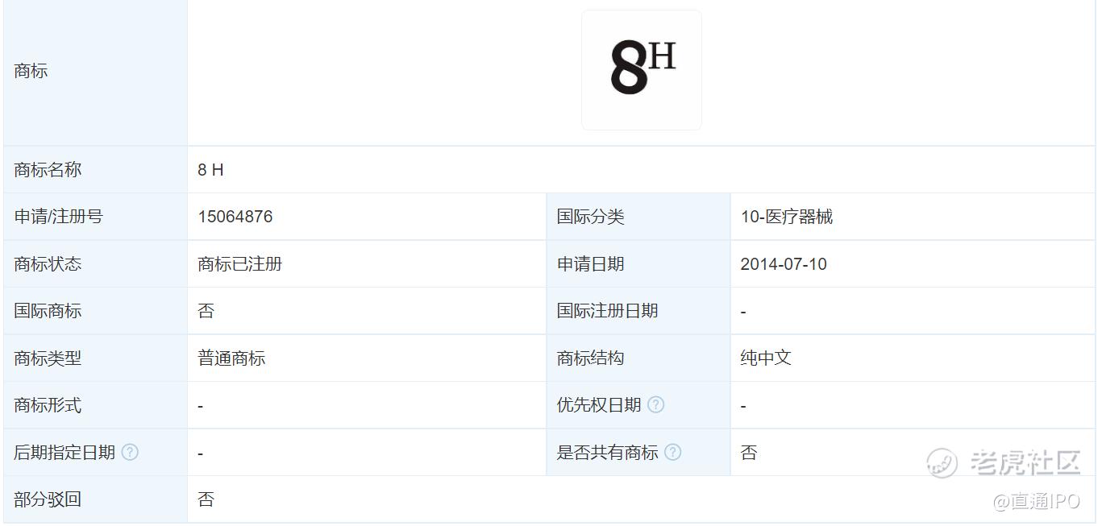Click the 10-医疗器械 classification value

pyautogui.click(x=787, y=217)
